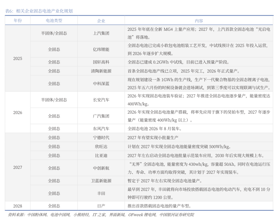Click the 内容 column header
Screen dimensions: 280x220
199,21
